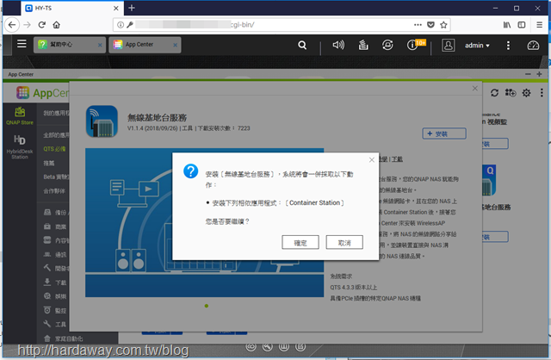Click the green carousel page dot
Image resolution: width=551 pixels, height=360 pixels.
[x=207, y=306]
